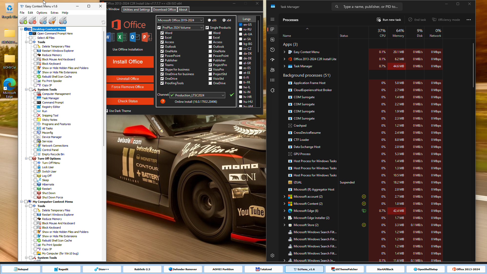Click the Word app icon in Office installer
The width and height of the screenshot is (487, 274).
coord(111,37)
